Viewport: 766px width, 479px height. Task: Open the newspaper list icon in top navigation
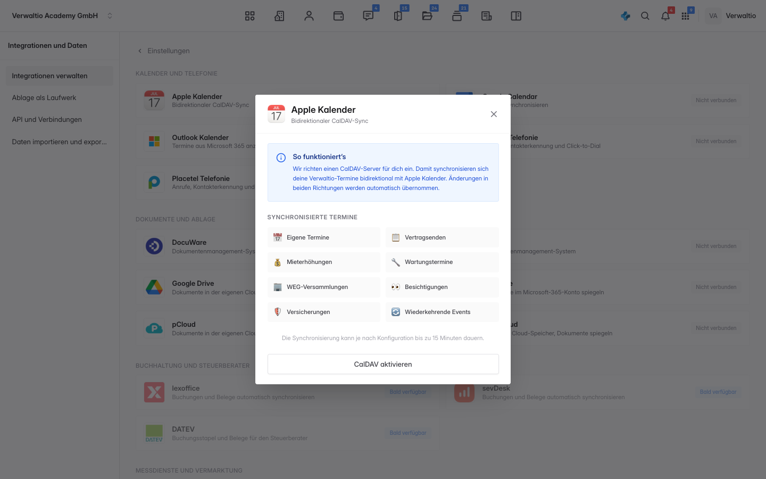click(487, 16)
